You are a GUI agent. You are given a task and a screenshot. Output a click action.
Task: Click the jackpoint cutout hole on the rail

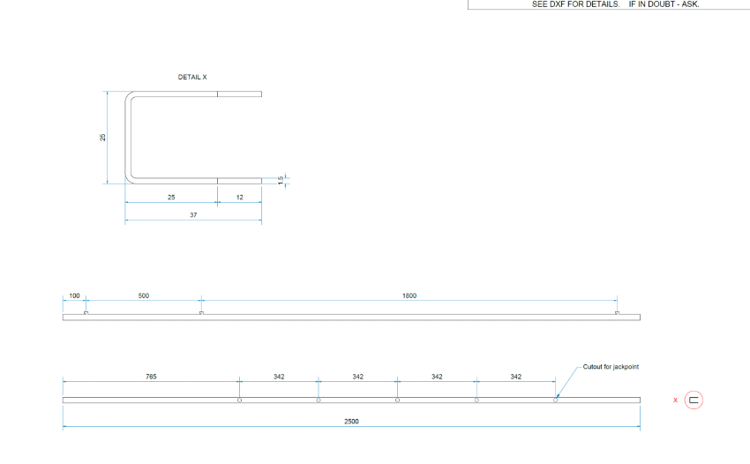(555, 400)
